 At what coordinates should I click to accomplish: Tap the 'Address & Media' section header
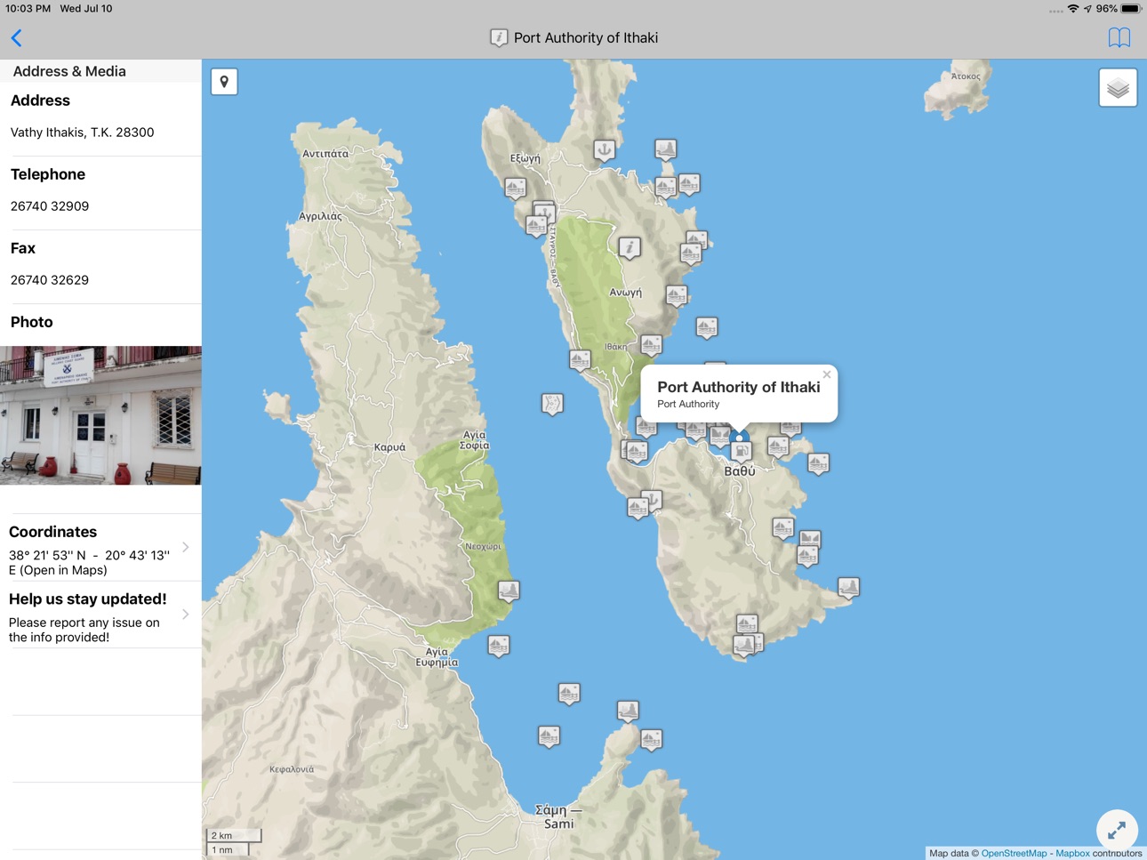(x=69, y=71)
